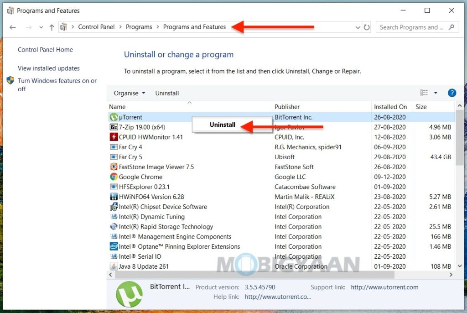Screen dimensions: 467x313
Task: Click the Google Chrome program icon
Action: [x=114, y=177]
